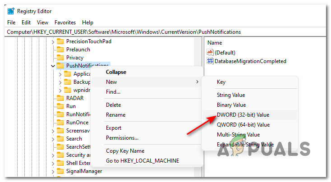Click the Registry Editor app icon
This screenshot has height=182, width=331.
click(11, 11)
